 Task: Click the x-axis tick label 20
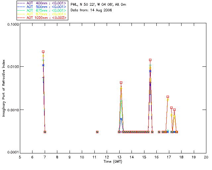click(x=206, y=157)
